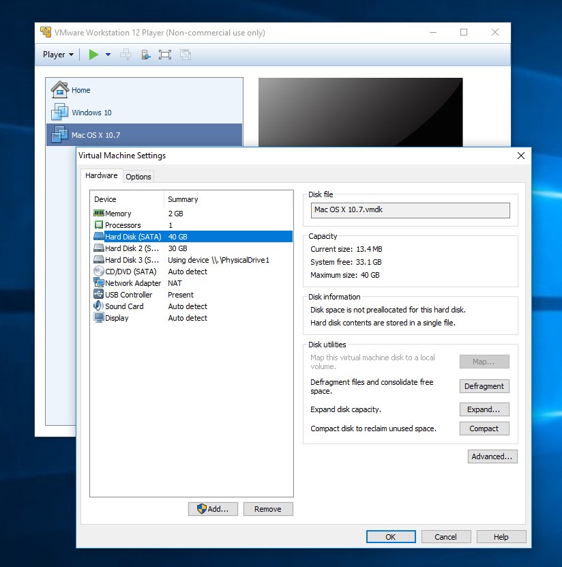The height and width of the screenshot is (567, 562).
Task: Switch to the Options tab
Action: [x=138, y=177]
